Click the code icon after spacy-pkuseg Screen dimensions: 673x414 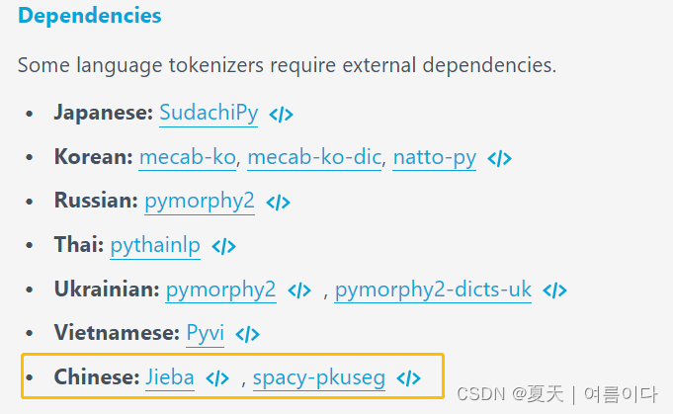pyautogui.click(x=409, y=378)
